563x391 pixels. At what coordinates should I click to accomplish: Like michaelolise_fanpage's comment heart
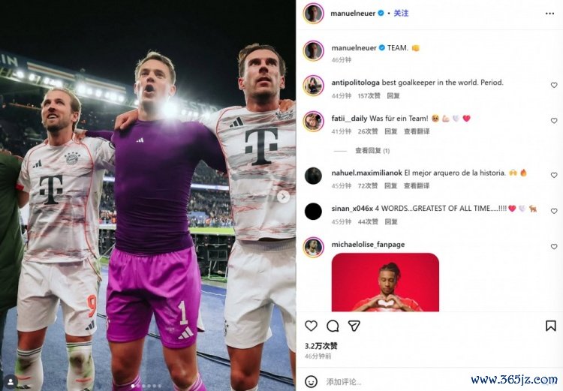(554, 247)
